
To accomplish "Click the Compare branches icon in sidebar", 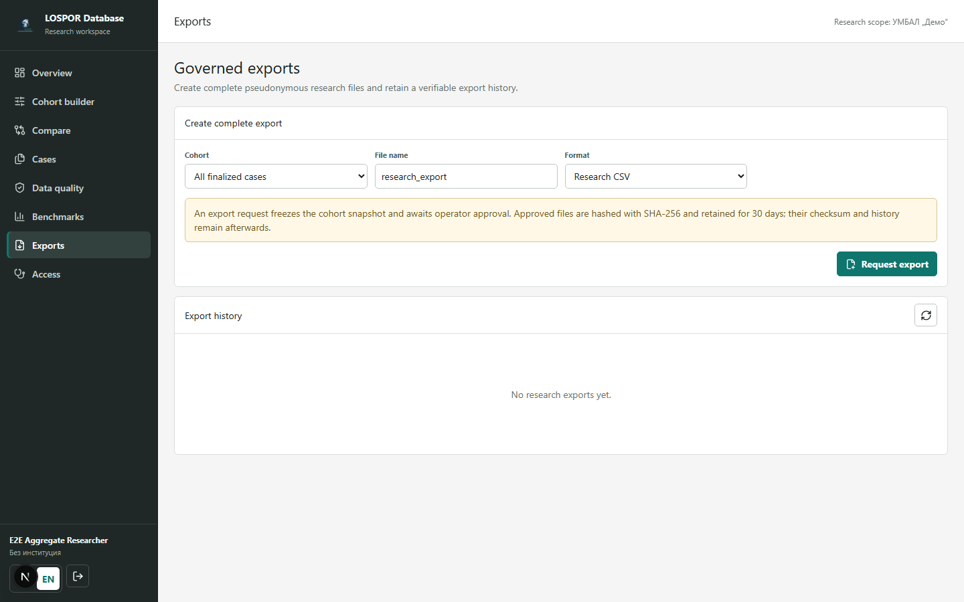I will [x=19, y=130].
